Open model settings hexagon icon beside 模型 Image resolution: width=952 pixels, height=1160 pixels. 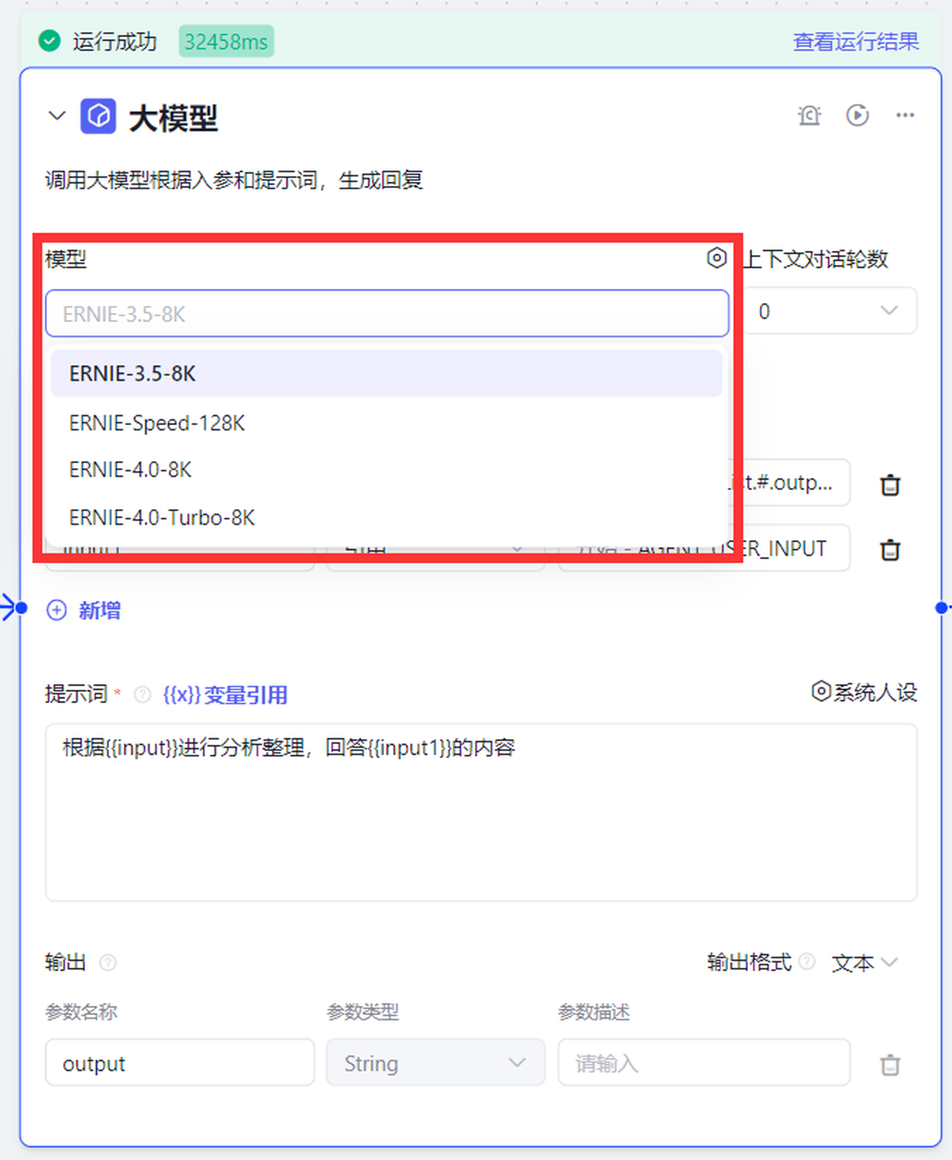tap(716, 258)
